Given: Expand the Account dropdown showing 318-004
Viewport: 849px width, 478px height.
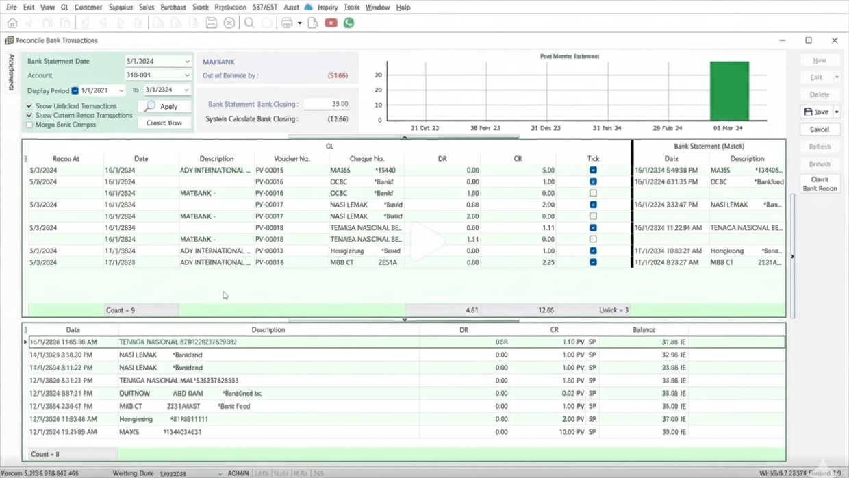Looking at the screenshot, I should (187, 75).
